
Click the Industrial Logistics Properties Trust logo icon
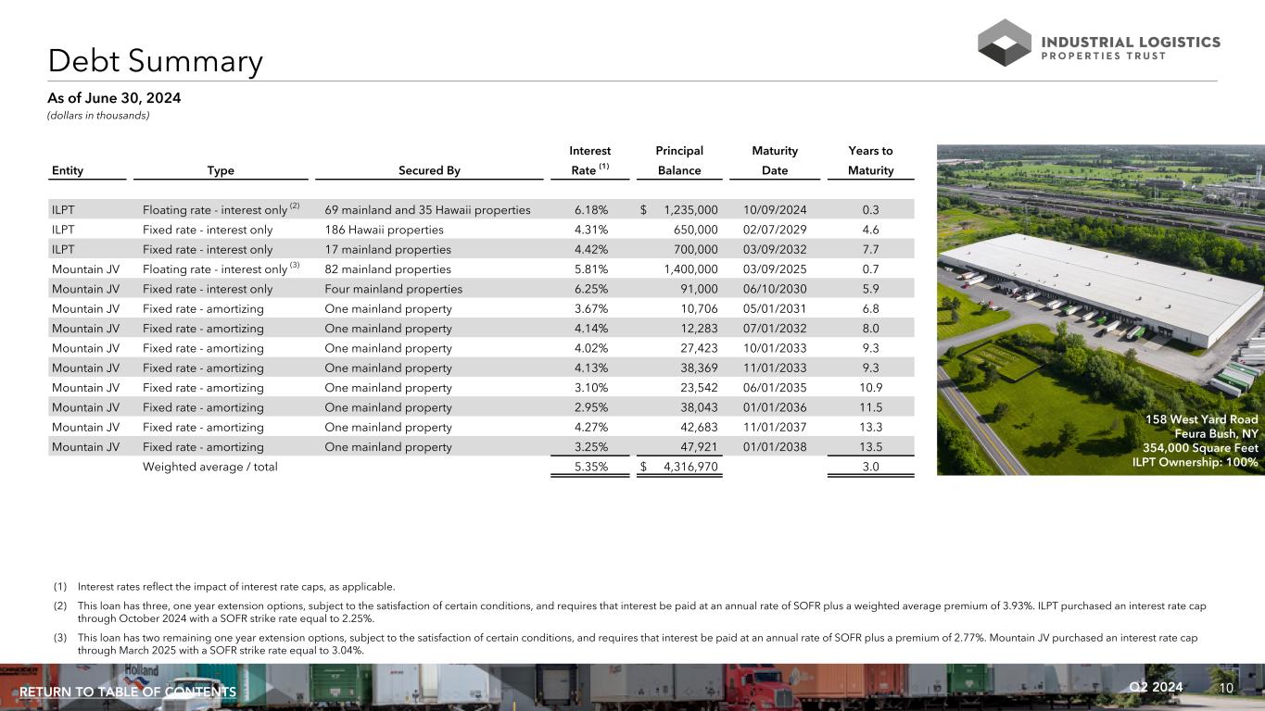(x=1004, y=43)
